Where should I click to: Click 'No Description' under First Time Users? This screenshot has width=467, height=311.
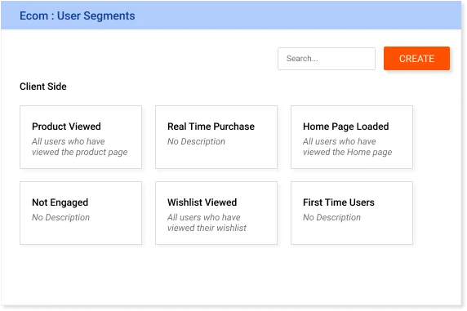click(x=331, y=217)
